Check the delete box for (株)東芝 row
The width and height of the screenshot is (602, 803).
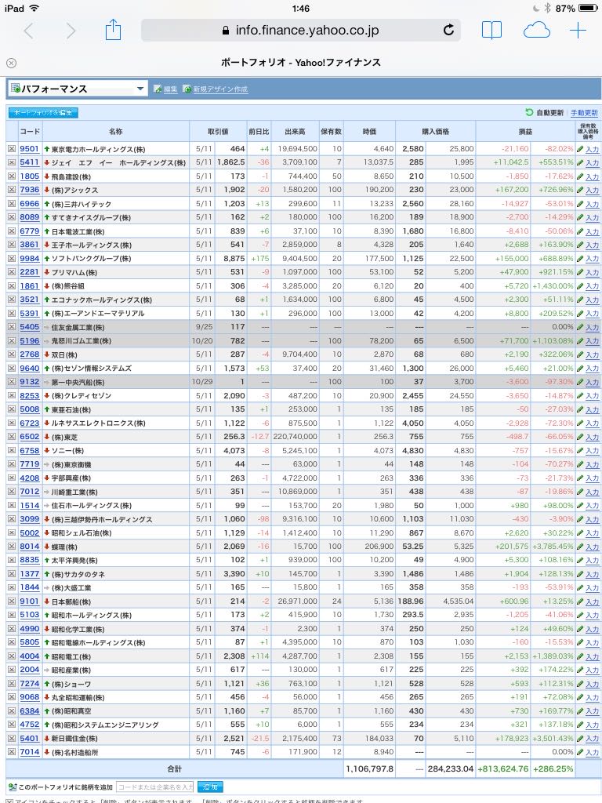click(11, 437)
